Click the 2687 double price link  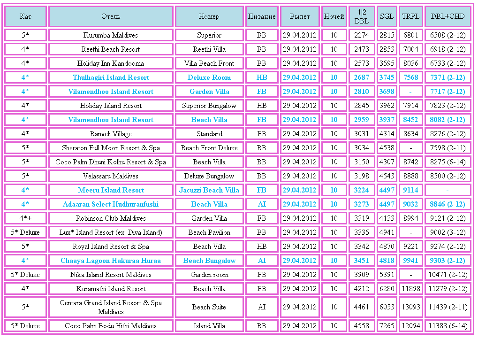361,77
